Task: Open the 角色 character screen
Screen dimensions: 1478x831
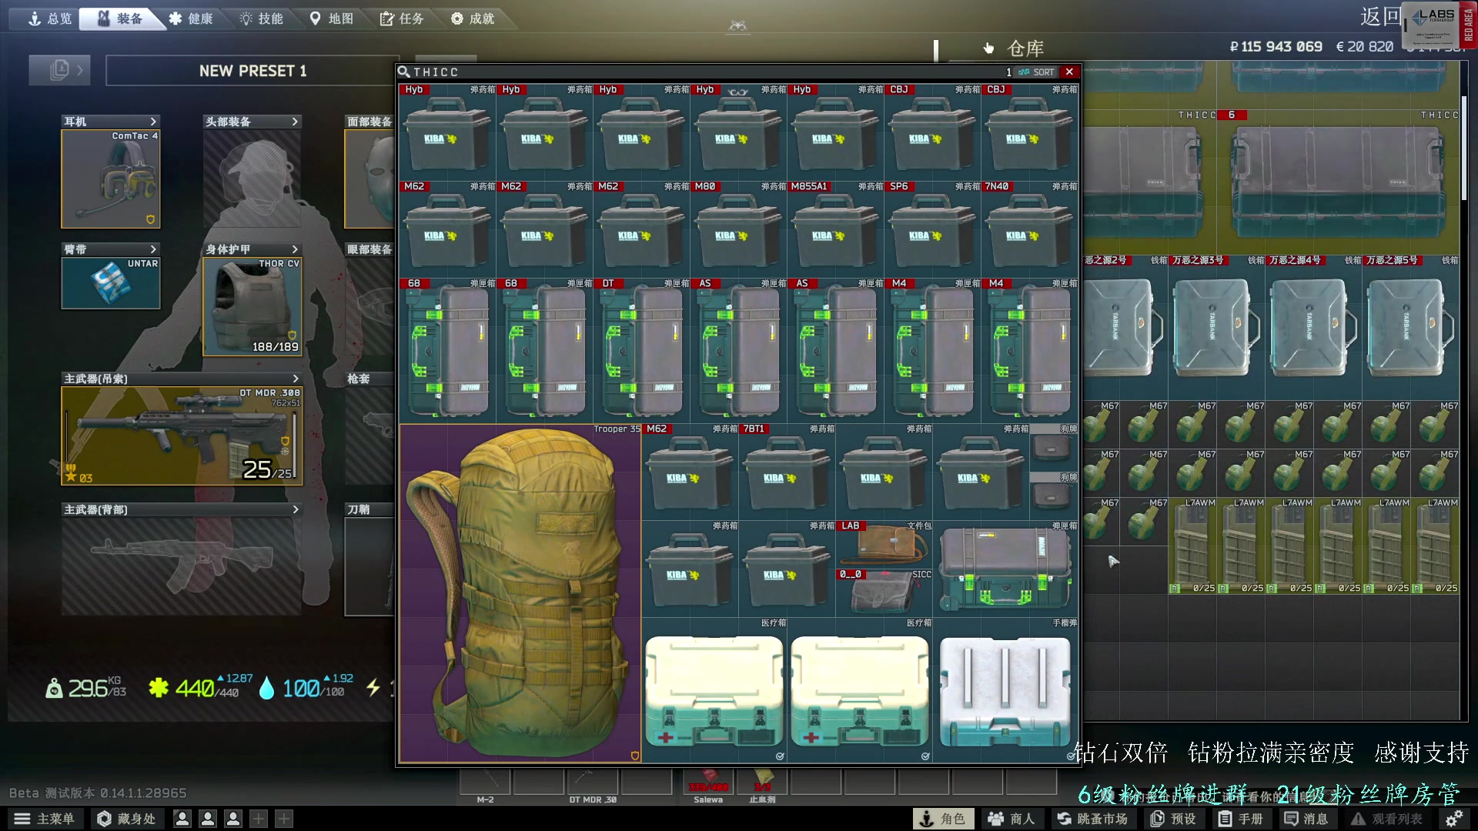Action: point(943,819)
